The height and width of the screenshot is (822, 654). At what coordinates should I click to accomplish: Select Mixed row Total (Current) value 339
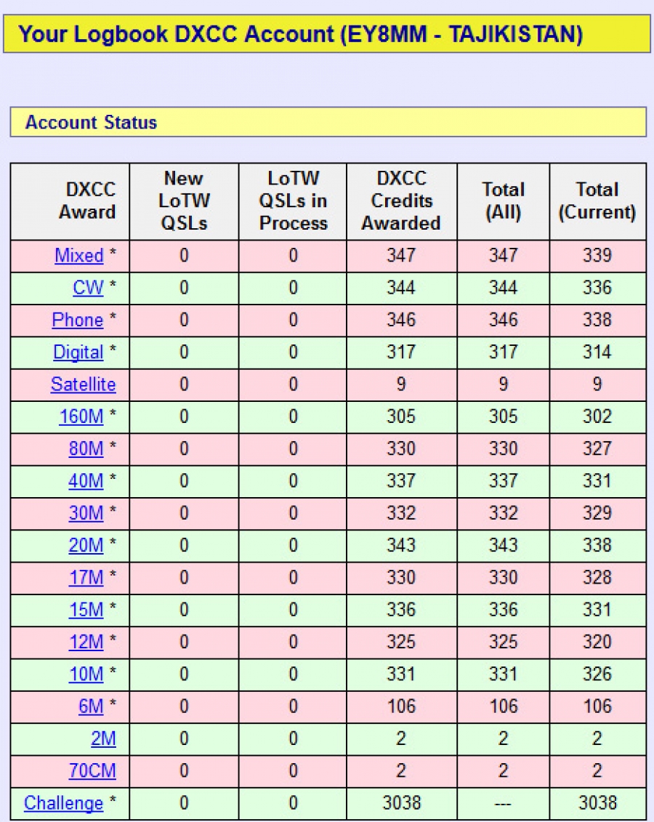coord(597,256)
